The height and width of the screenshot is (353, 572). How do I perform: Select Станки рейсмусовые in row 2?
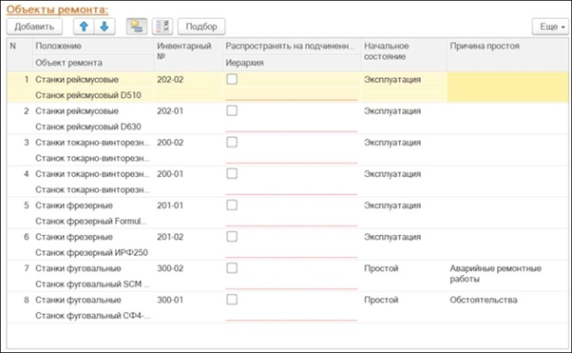77,110
